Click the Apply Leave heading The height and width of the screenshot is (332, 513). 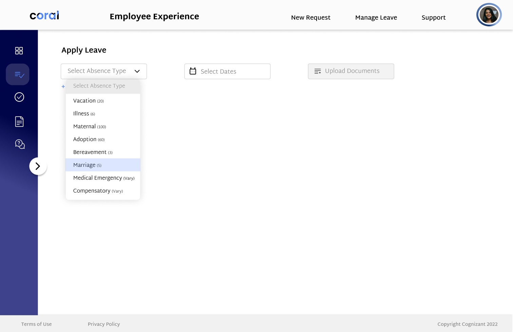[x=84, y=50]
